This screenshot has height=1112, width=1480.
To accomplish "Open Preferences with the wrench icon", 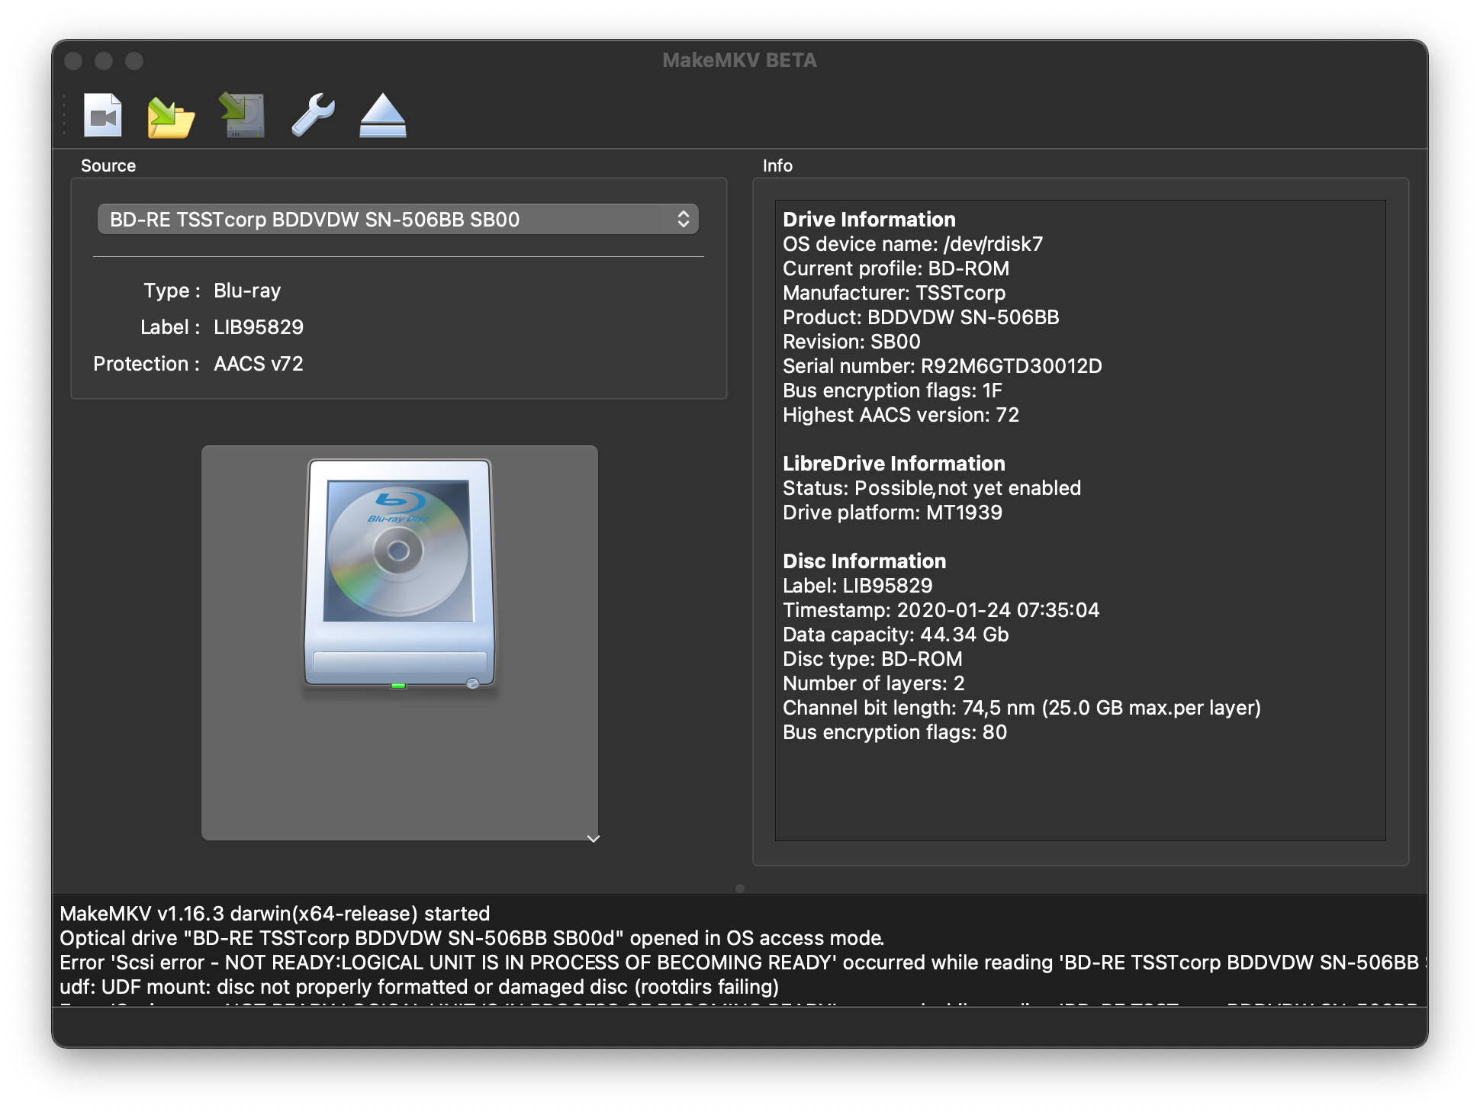I will pos(313,115).
